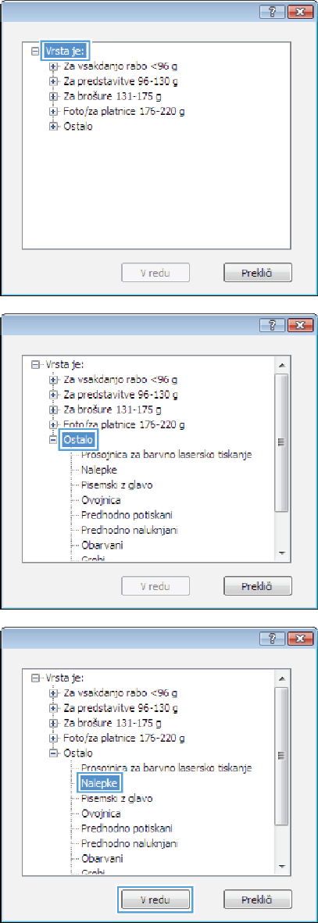318x923 pixels.
Task: Click 'Prekliči' button in middle dialog
Action: [x=258, y=587]
